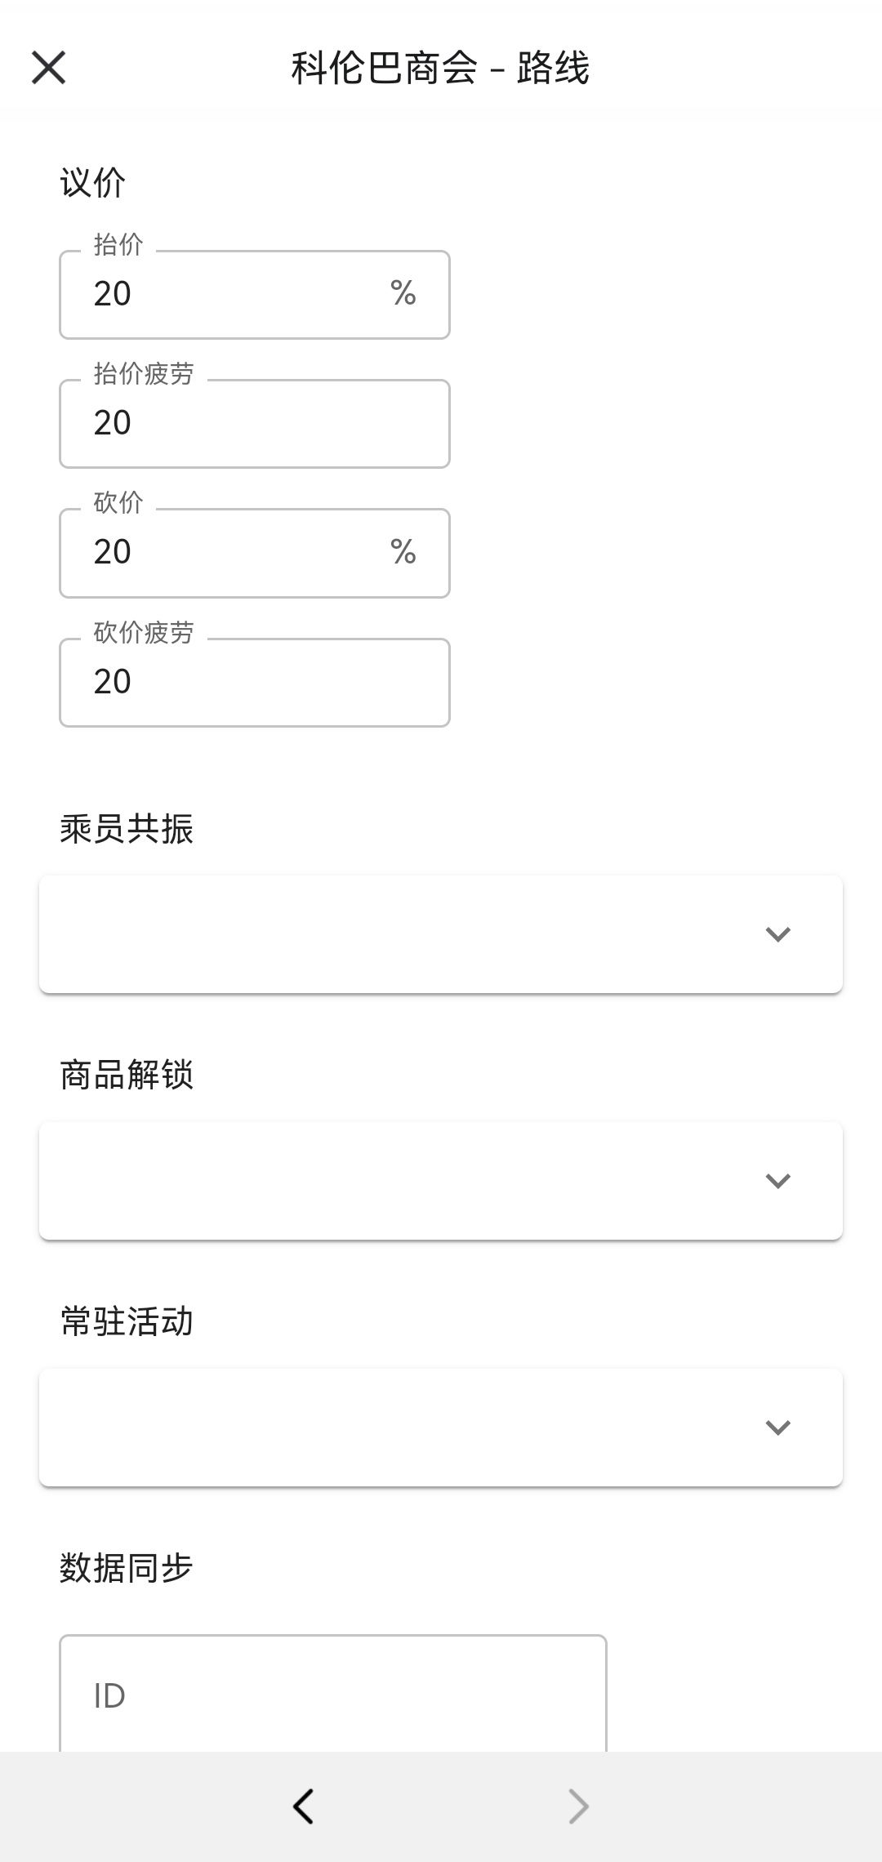882x1862 pixels.
Task: Click the 科伦巴商会 - 路线 title
Action: [x=440, y=68]
